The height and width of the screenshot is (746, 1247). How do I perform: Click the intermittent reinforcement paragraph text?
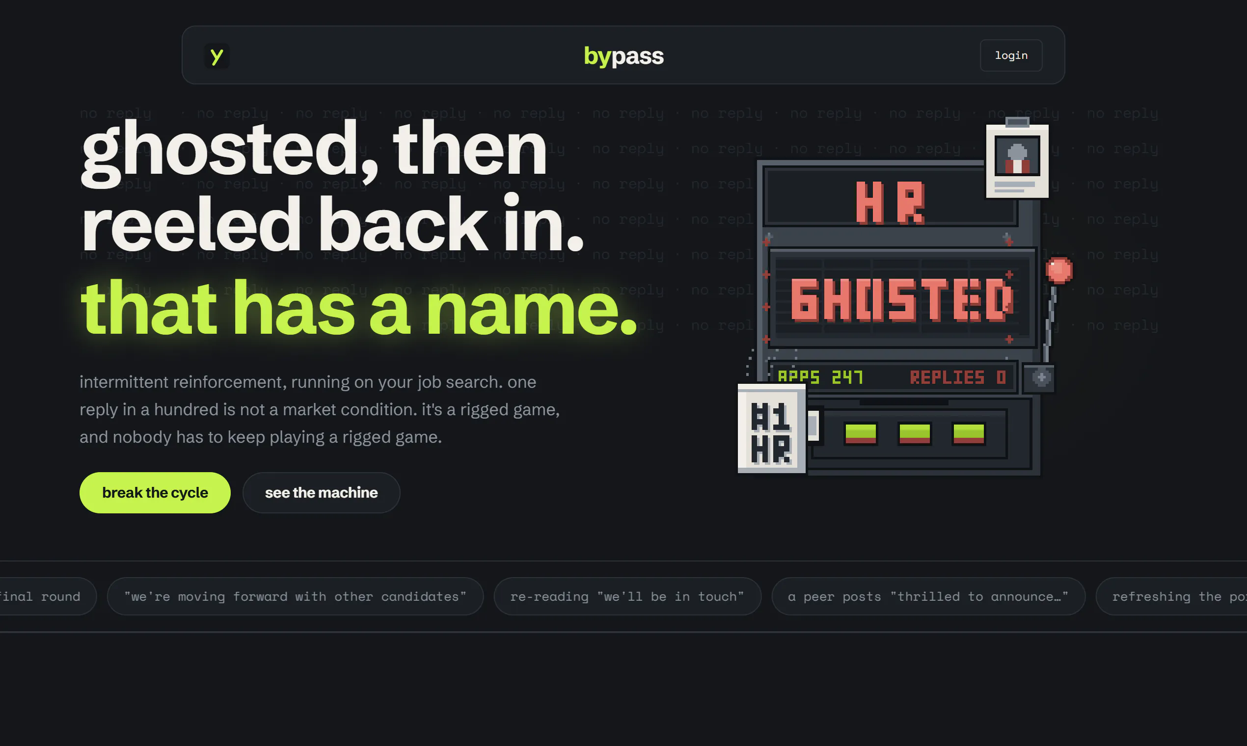[x=320, y=409]
